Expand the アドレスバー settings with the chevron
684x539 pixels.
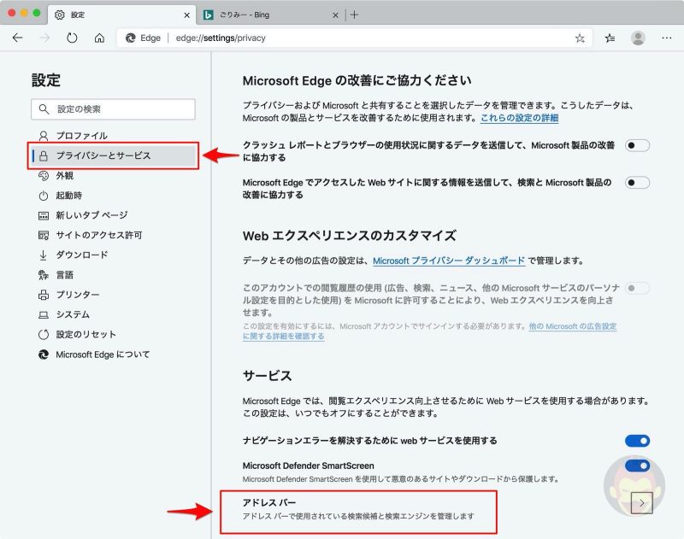pyautogui.click(x=641, y=504)
